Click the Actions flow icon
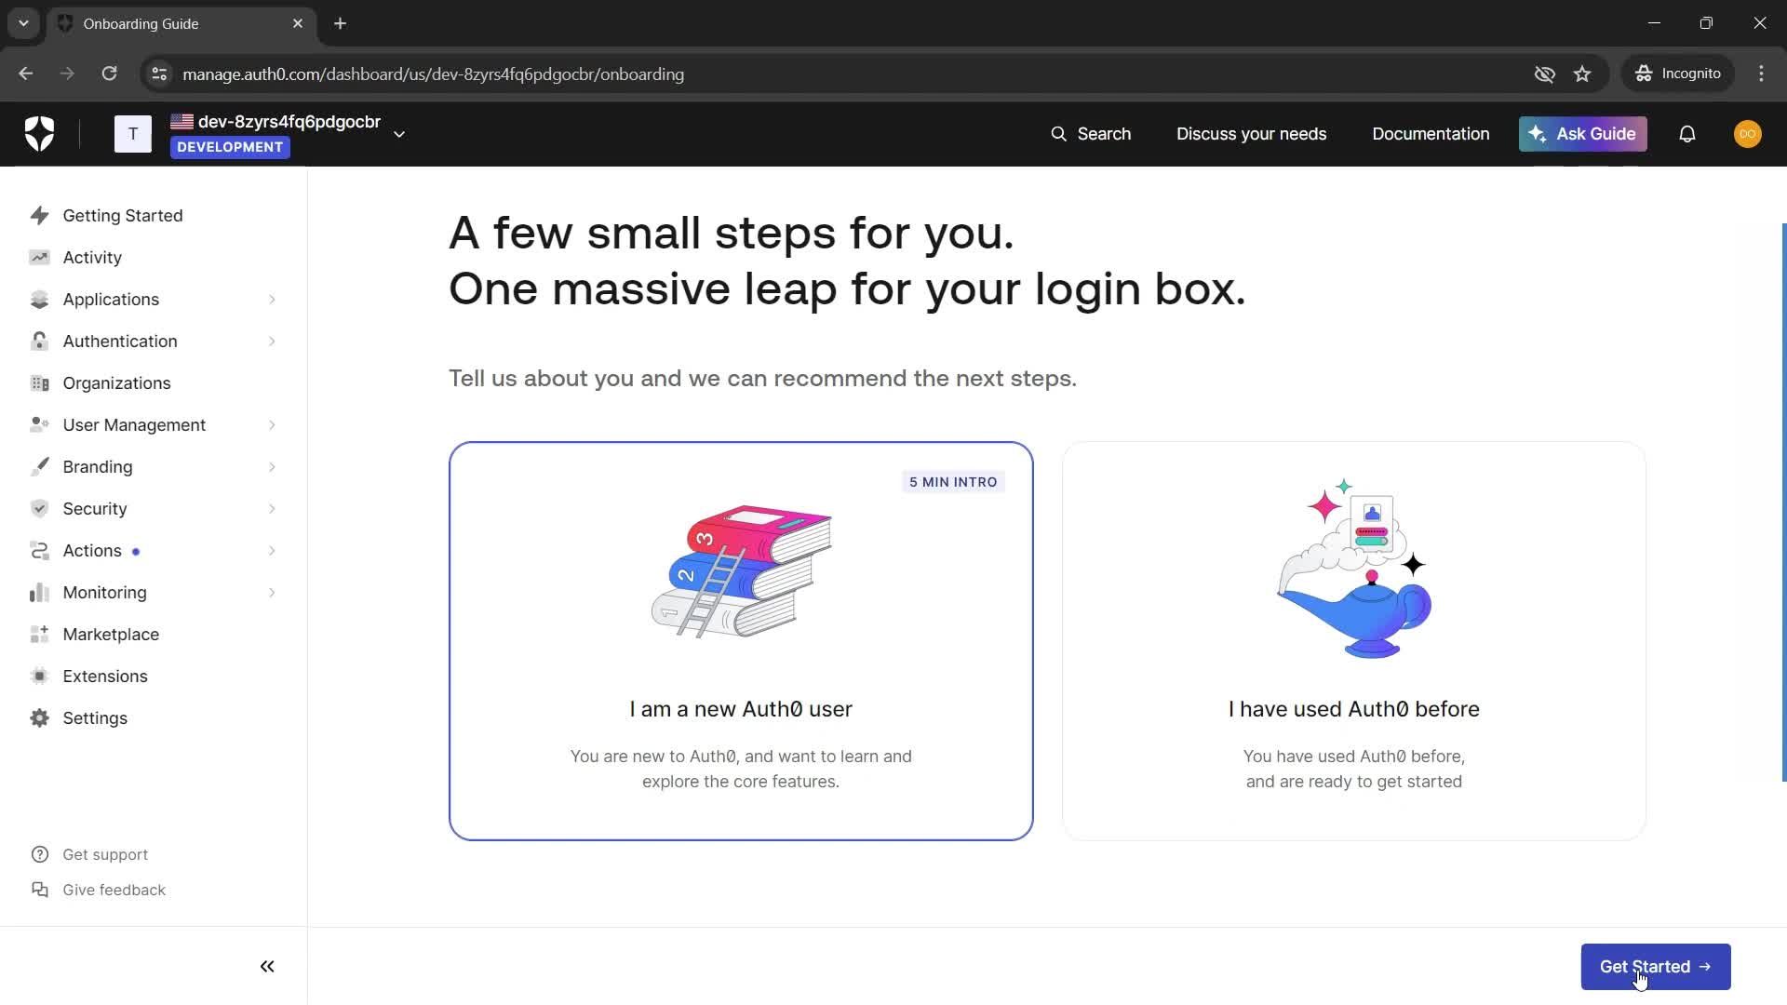 39,551
